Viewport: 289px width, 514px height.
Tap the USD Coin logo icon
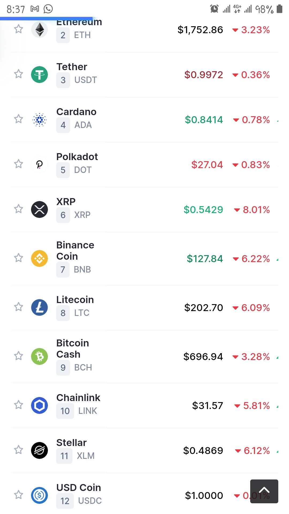[x=40, y=495]
